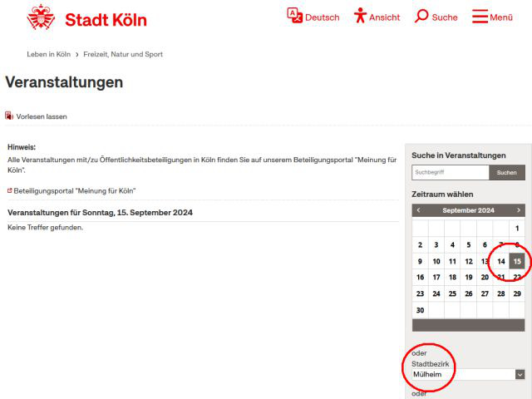
Task: Click the September 2024 calendar header
Action: (x=468, y=210)
